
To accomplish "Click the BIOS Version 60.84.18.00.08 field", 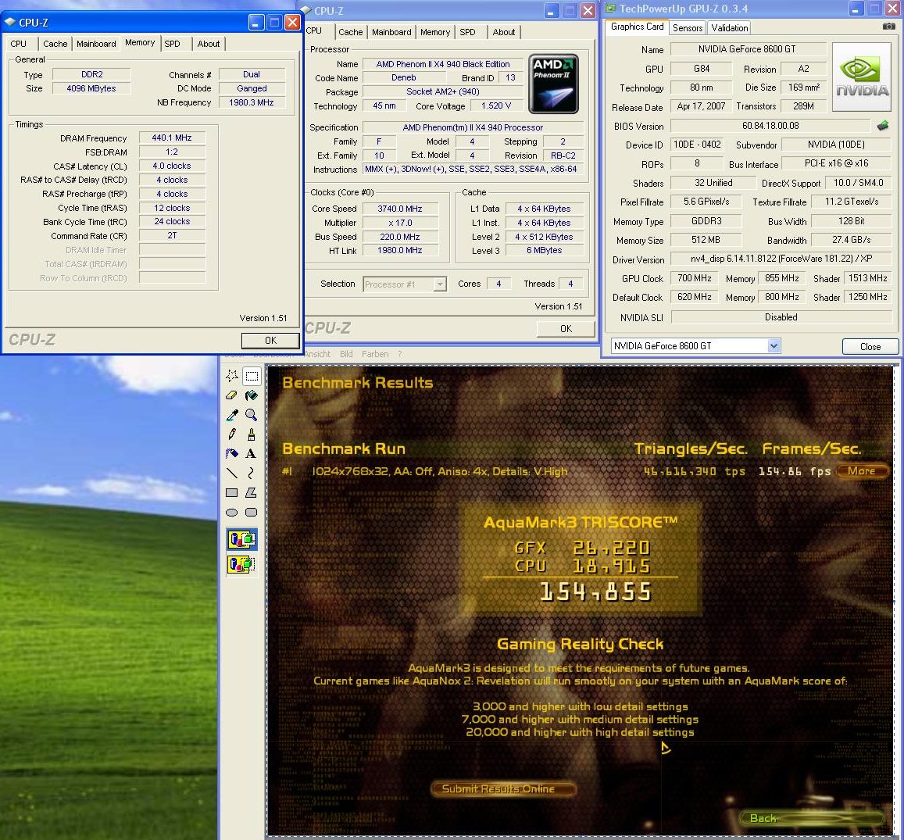I will point(770,126).
